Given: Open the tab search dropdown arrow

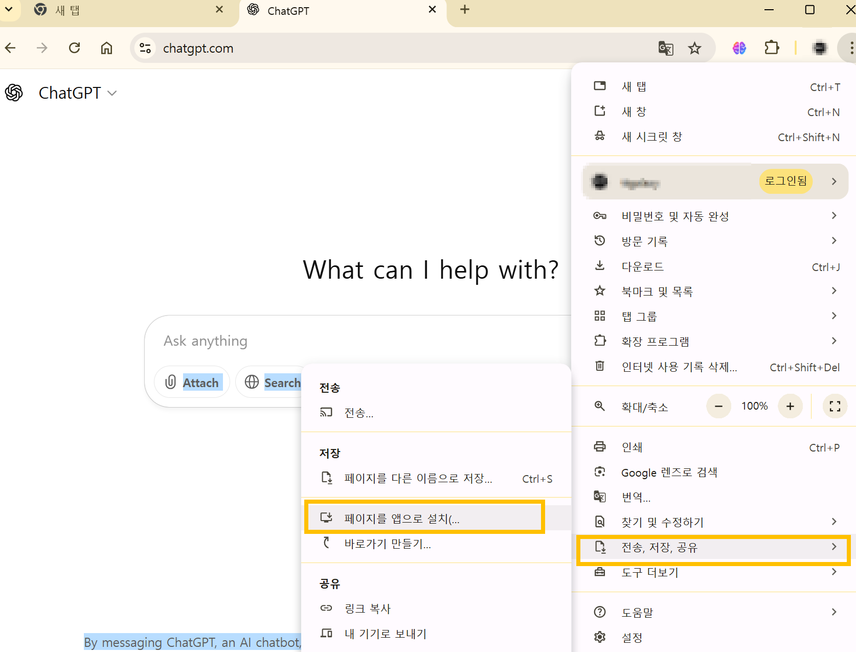Looking at the screenshot, I should [9, 10].
